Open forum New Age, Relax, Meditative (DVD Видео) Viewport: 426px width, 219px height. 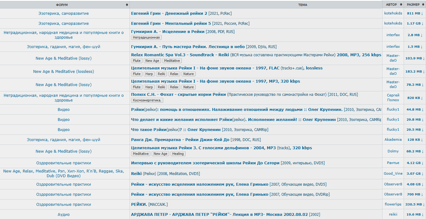pyautogui.click(x=64, y=173)
